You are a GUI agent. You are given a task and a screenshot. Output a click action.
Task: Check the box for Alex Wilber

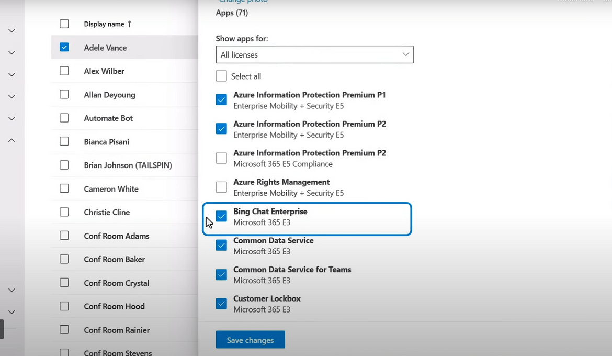tap(64, 71)
